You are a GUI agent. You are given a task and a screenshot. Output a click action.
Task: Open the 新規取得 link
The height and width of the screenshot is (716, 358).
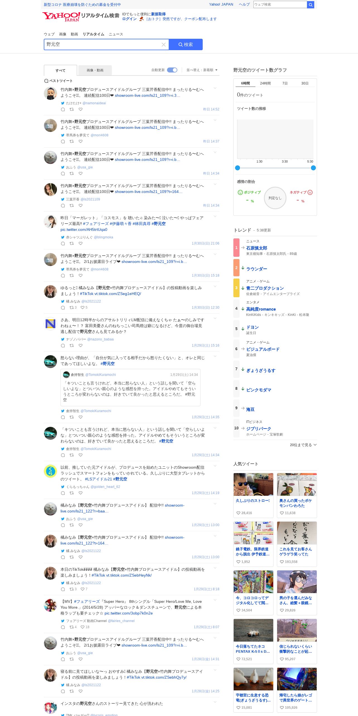158,14
